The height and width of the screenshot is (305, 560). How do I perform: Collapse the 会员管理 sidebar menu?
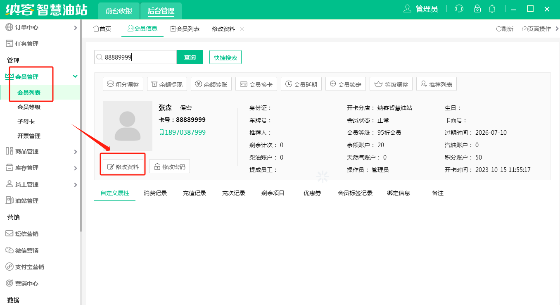[x=75, y=76]
